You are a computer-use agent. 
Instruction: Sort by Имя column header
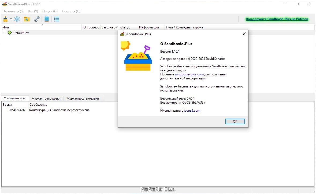41,27
